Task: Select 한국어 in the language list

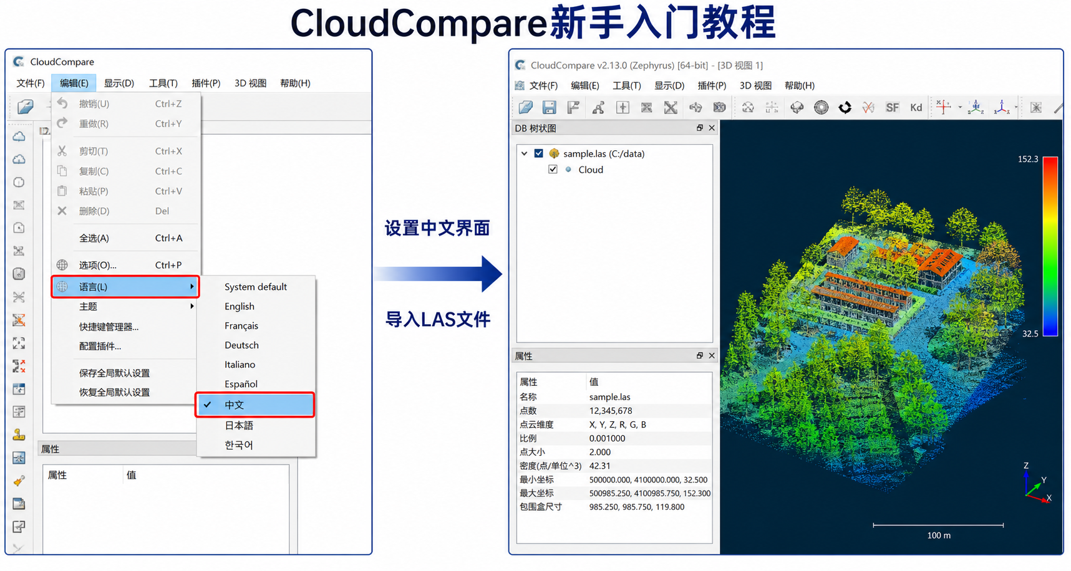Action: [239, 445]
